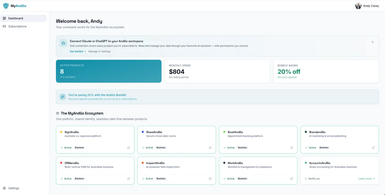Click the Business badge on InspectAndGo
Screen dimensions: 385x195
click(161, 179)
